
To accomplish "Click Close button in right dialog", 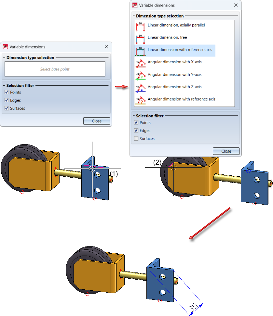I will (226, 151).
